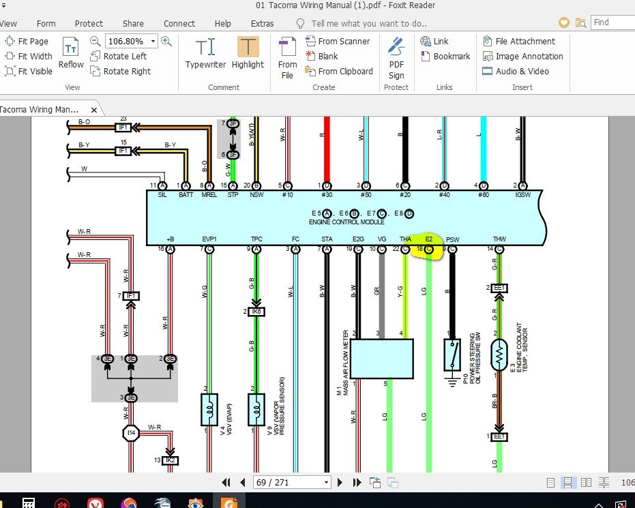Click the next view button
Image resolution: width=635 pixels, height=508 pixels.
click(392, 482)
